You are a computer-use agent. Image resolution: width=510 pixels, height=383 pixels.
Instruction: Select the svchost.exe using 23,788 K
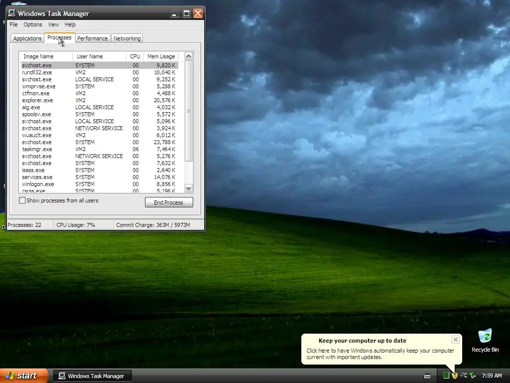pos(100,142)
